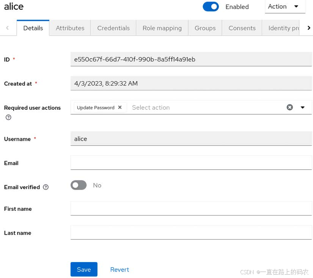The image size is (313, 278).
Task: Clear all required user actions
Action: click(289, 107)
